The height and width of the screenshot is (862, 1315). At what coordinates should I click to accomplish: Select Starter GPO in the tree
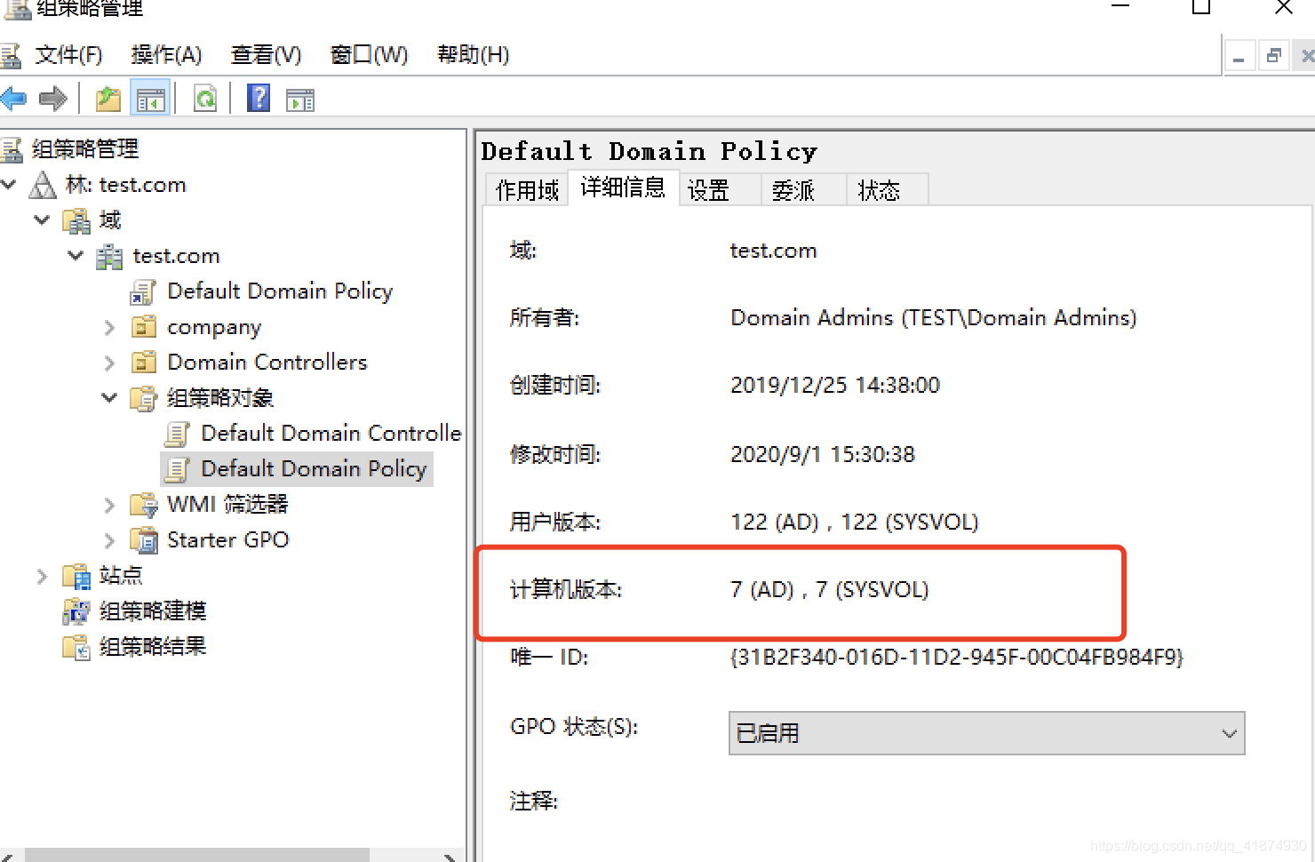(227, 540)
